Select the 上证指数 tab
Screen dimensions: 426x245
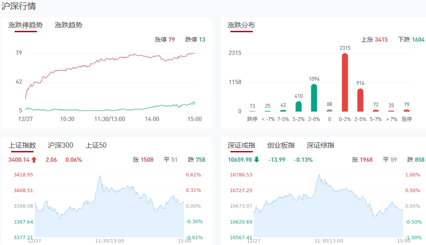click(x=22, y=145)
